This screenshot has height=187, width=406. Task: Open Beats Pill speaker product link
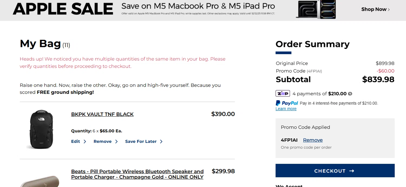(137, 174)
